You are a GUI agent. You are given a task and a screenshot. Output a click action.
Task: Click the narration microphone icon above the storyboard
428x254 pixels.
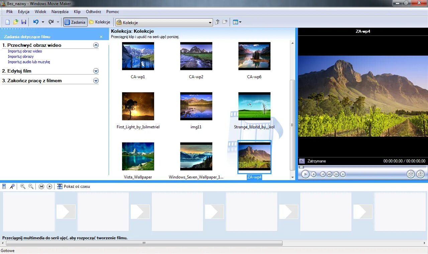tap(12, 186)
